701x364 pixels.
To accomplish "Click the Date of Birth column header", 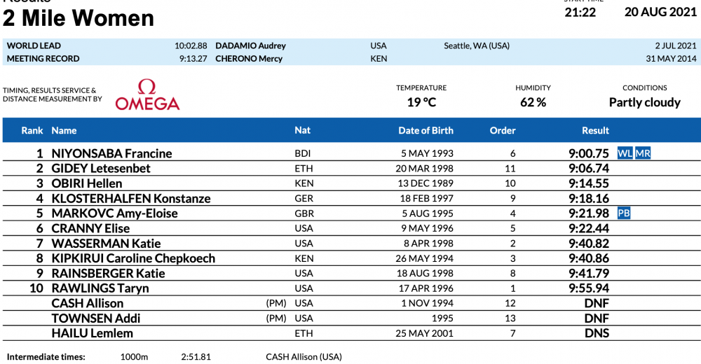I will [x=426, y=130].
